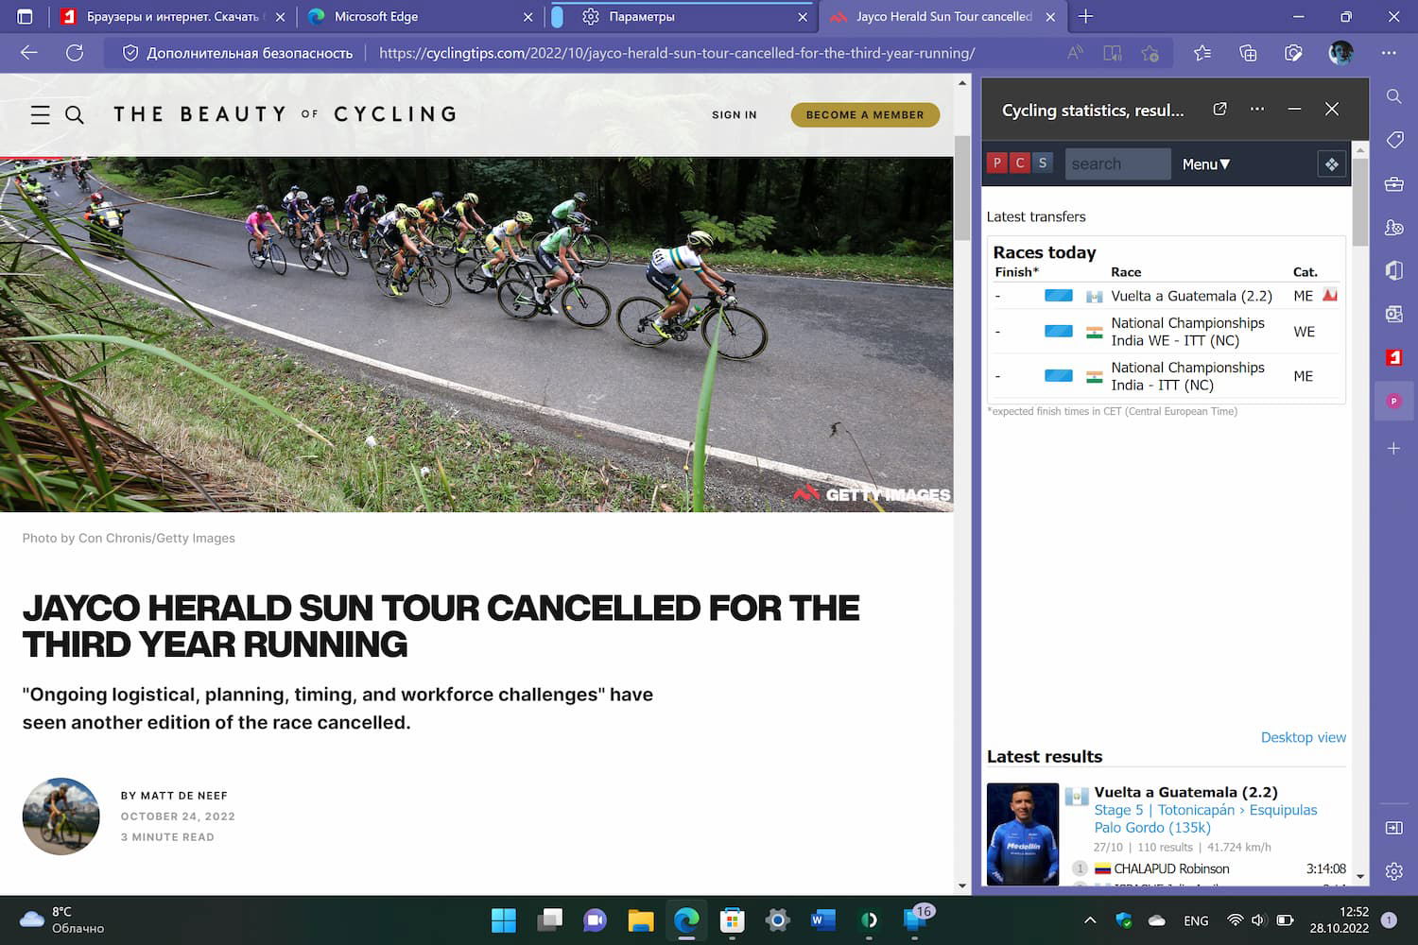Open Microsoft 365 in Edge sidebar
Image resolution: width=1418 pixels, height=945 pixels.
[1393, 270]
